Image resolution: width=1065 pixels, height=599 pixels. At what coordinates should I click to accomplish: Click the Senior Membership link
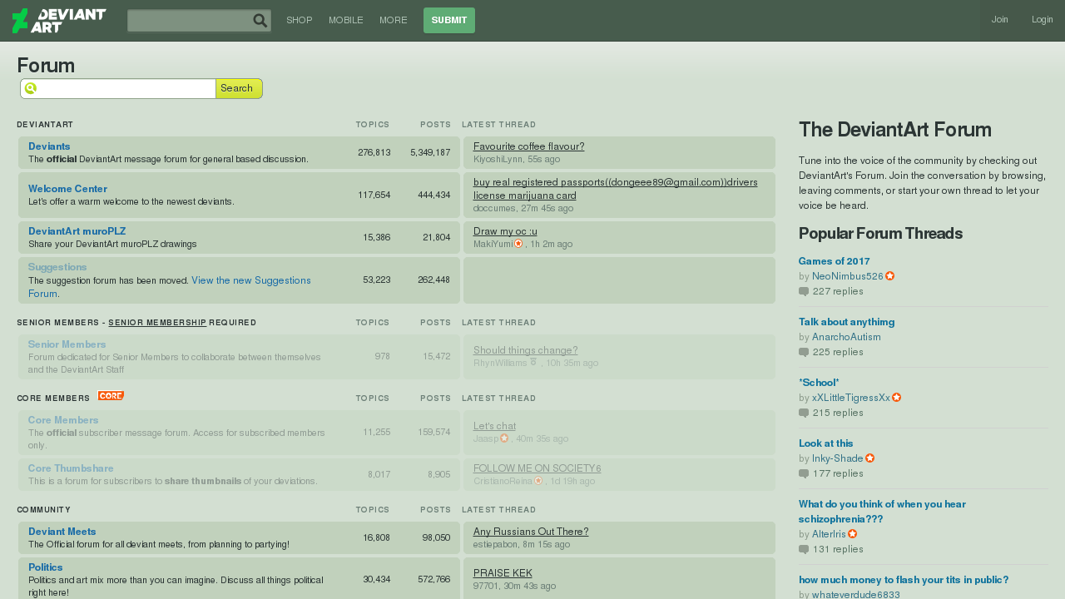click(x=157, y=323)
